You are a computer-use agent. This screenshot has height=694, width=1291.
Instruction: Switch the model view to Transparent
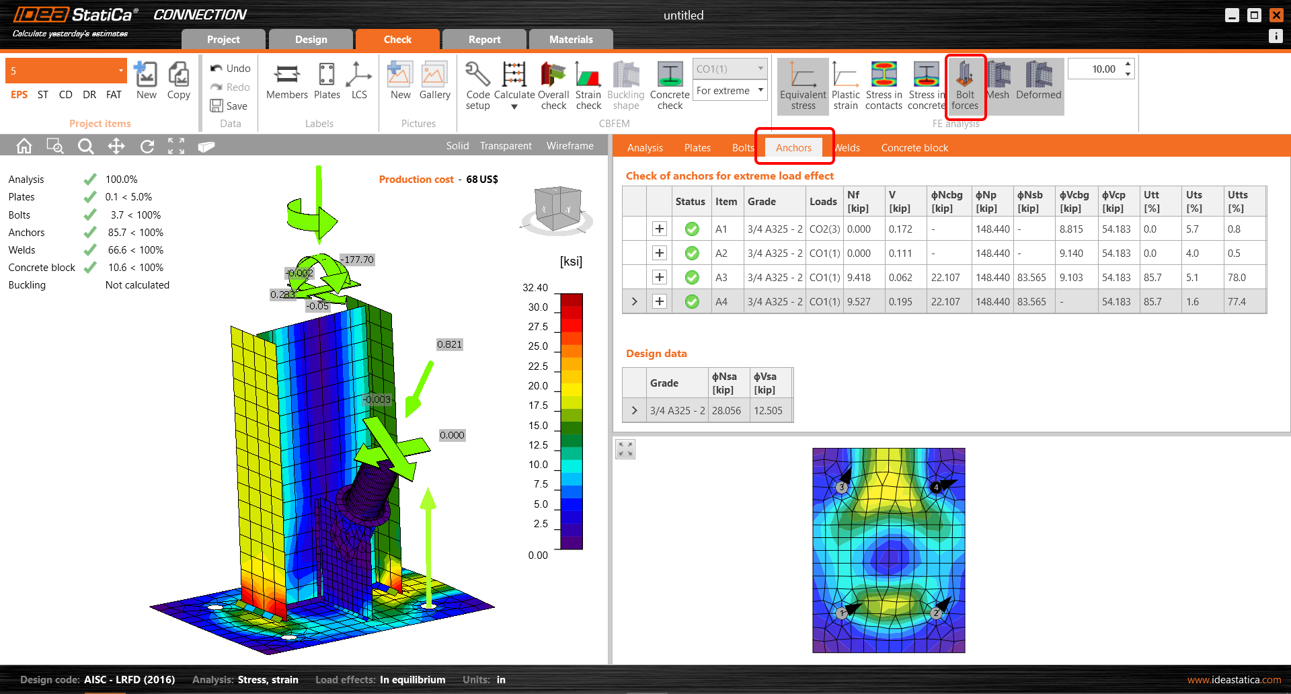505,145
